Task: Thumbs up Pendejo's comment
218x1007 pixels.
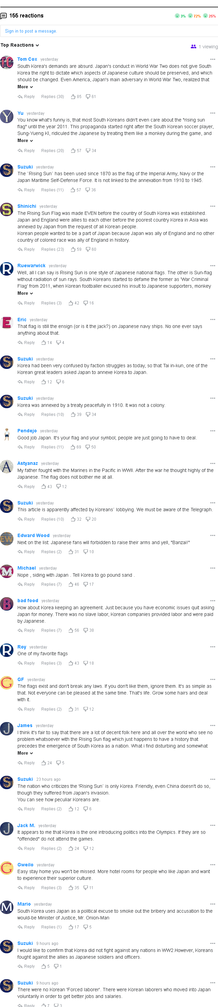Action: [x=73, y=447]
